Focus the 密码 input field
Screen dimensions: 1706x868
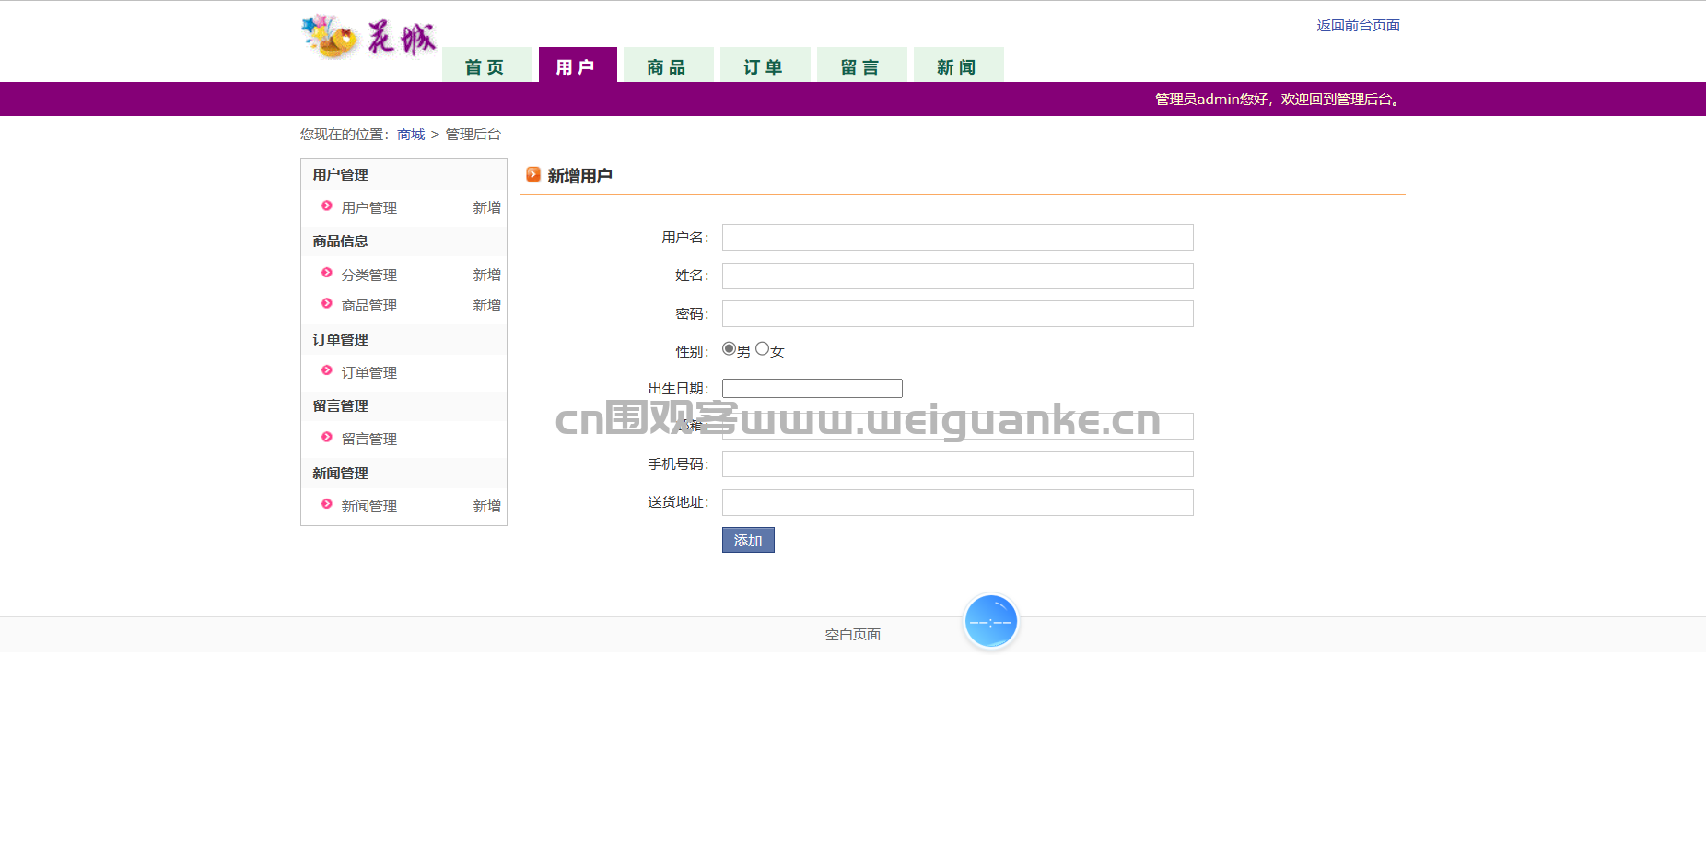click(x=957, y=313)
